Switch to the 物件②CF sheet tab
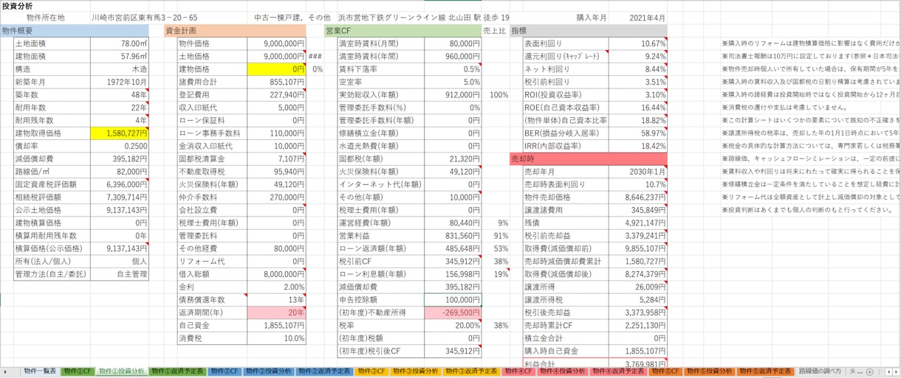This screenshot has width=901, height=378. click(224, 371)
